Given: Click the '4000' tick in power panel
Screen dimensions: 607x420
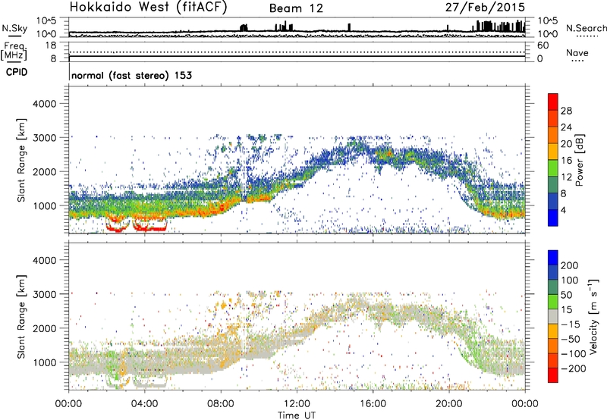Looking at the screenshot, I should (44, 104).
